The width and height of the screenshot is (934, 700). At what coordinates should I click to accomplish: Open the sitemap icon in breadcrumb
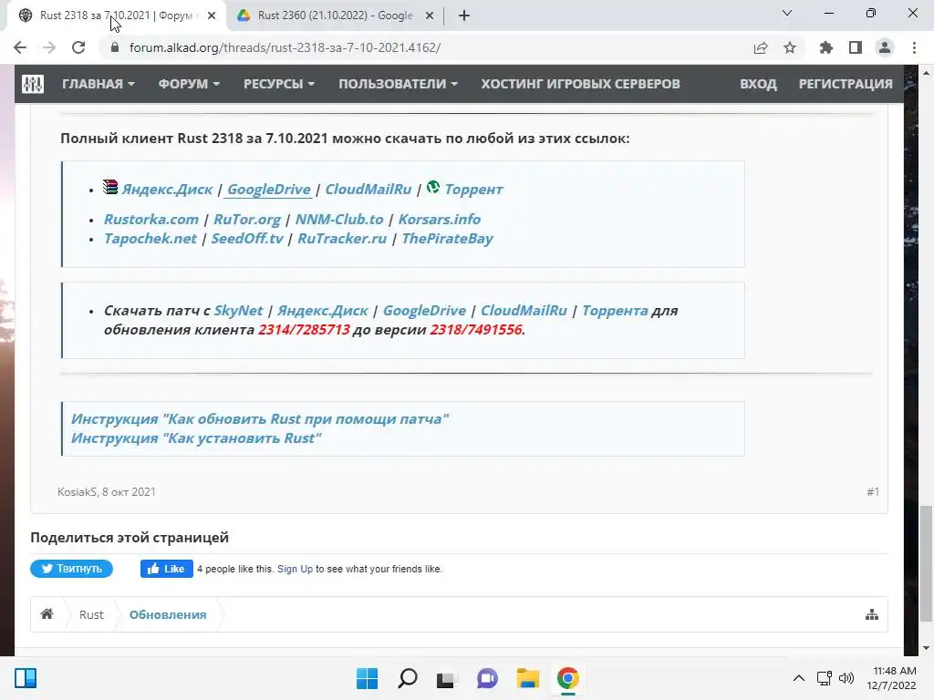click(871, 614)
